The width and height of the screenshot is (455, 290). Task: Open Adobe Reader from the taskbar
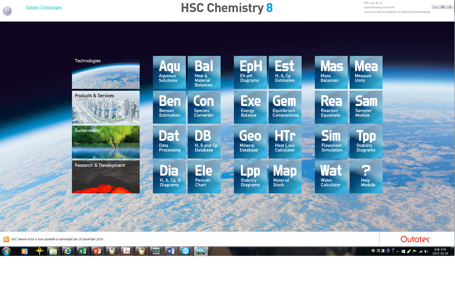(x=127, y=251)
